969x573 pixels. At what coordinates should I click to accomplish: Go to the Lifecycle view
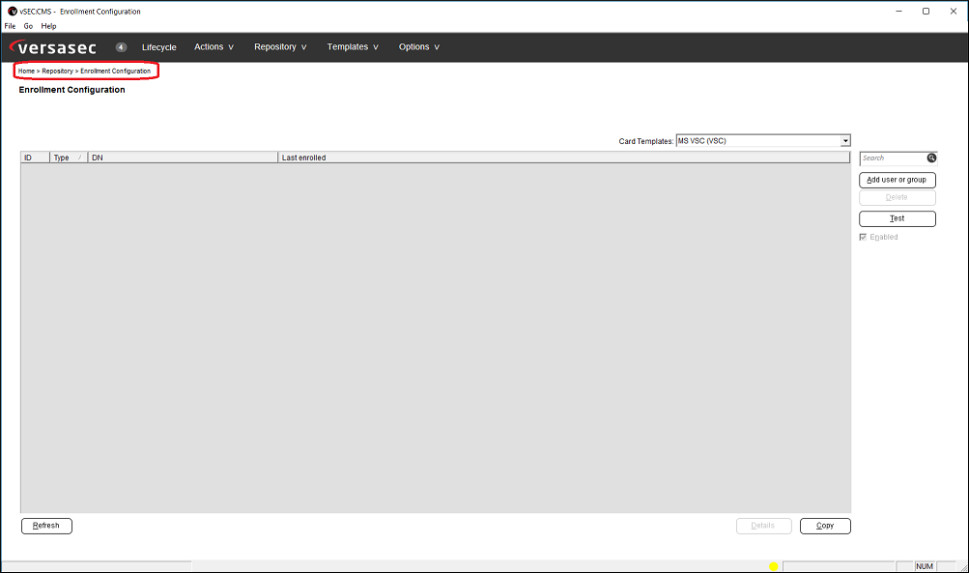158,47
